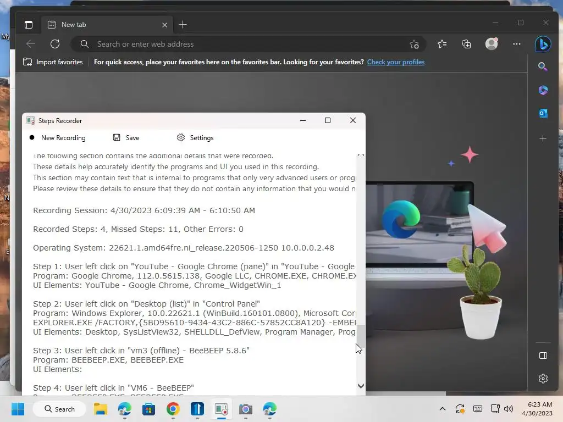Click the taskbar Search box
Screen dimensions: 563x422
(x=59, y=409)
